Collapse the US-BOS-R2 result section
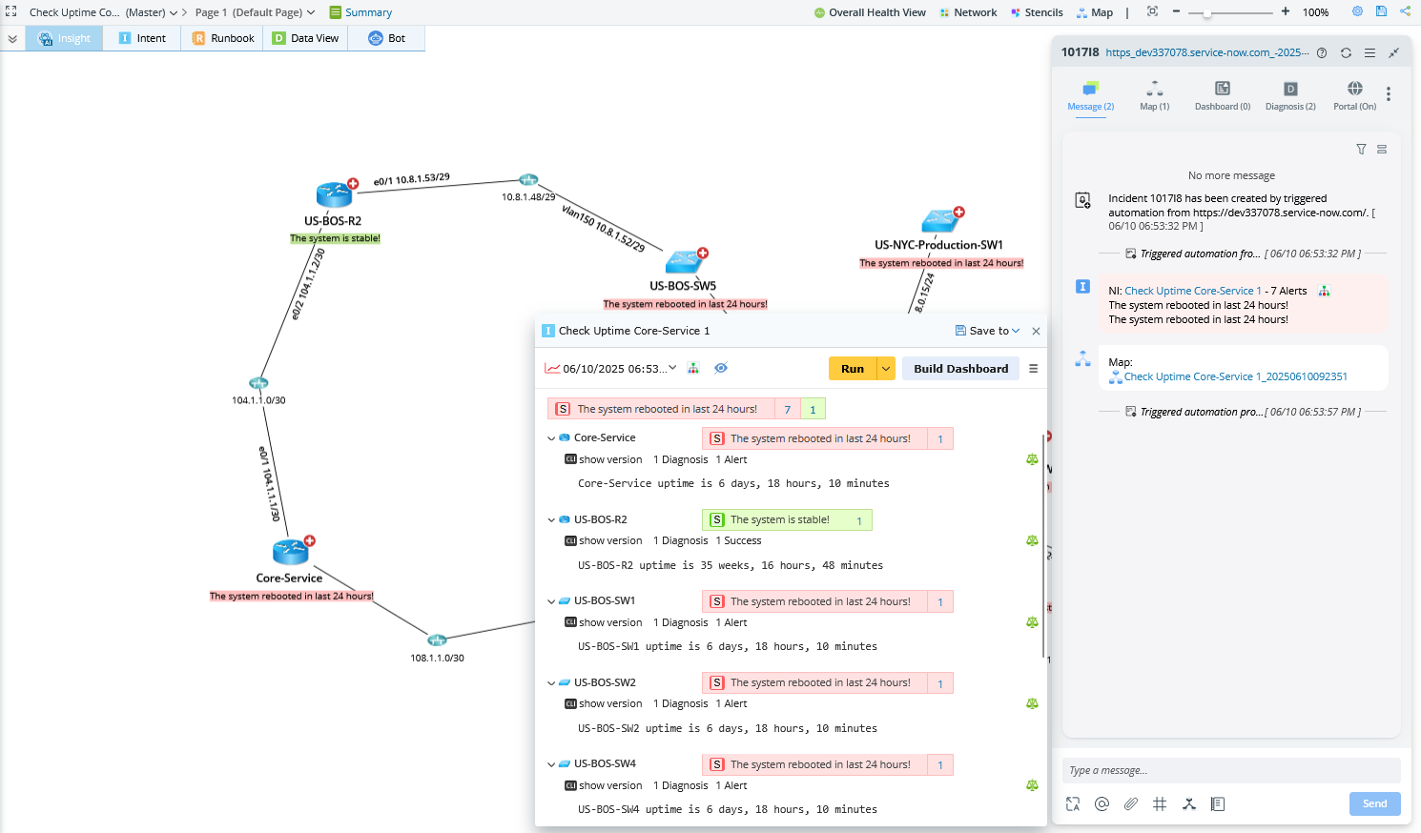 coord(551,520)
